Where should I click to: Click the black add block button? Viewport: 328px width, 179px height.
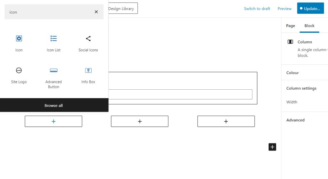272,147
